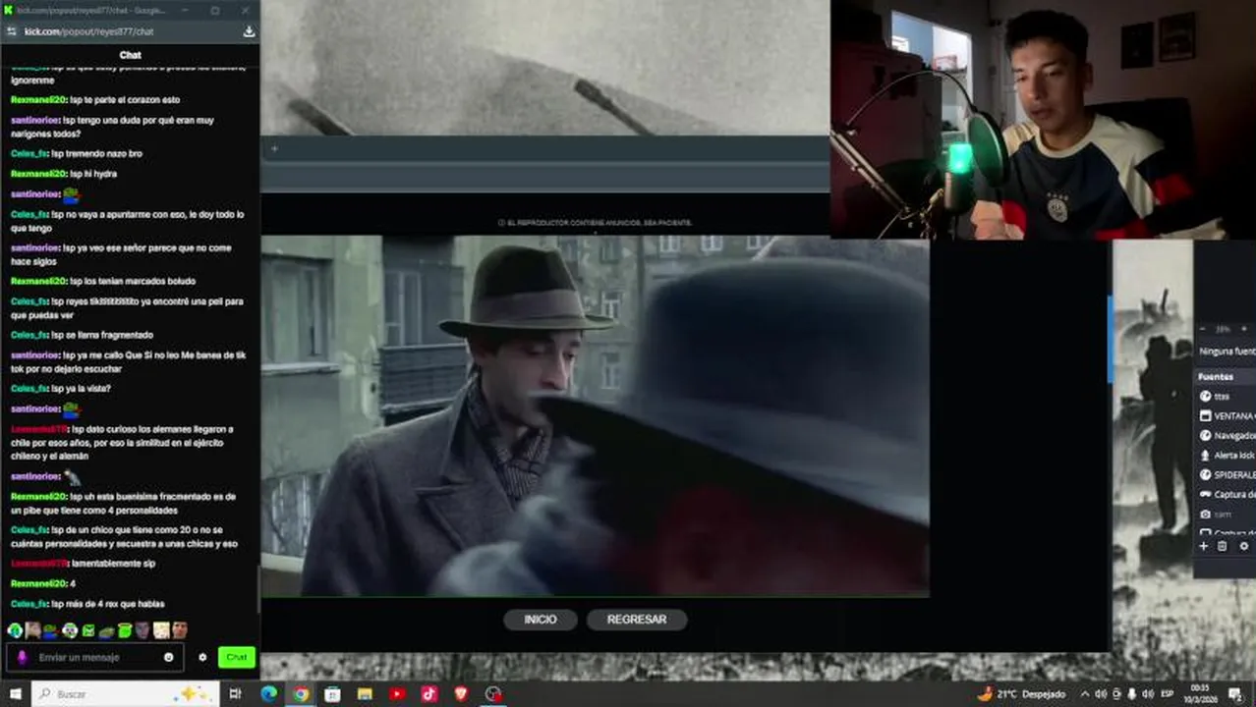Click username santinorioe on 'tengo una duda' message

coord(35,120)
